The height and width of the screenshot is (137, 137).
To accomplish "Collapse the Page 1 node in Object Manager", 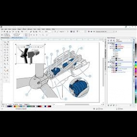I will 109,43.
